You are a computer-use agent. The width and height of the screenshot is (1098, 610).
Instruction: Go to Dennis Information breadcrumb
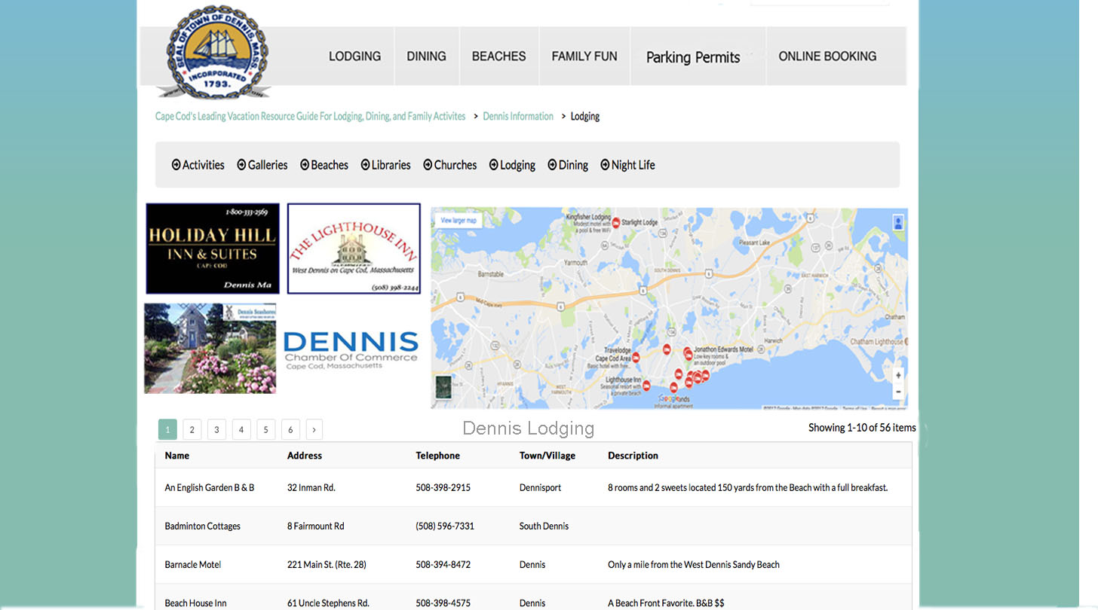(x=518, y=116)
